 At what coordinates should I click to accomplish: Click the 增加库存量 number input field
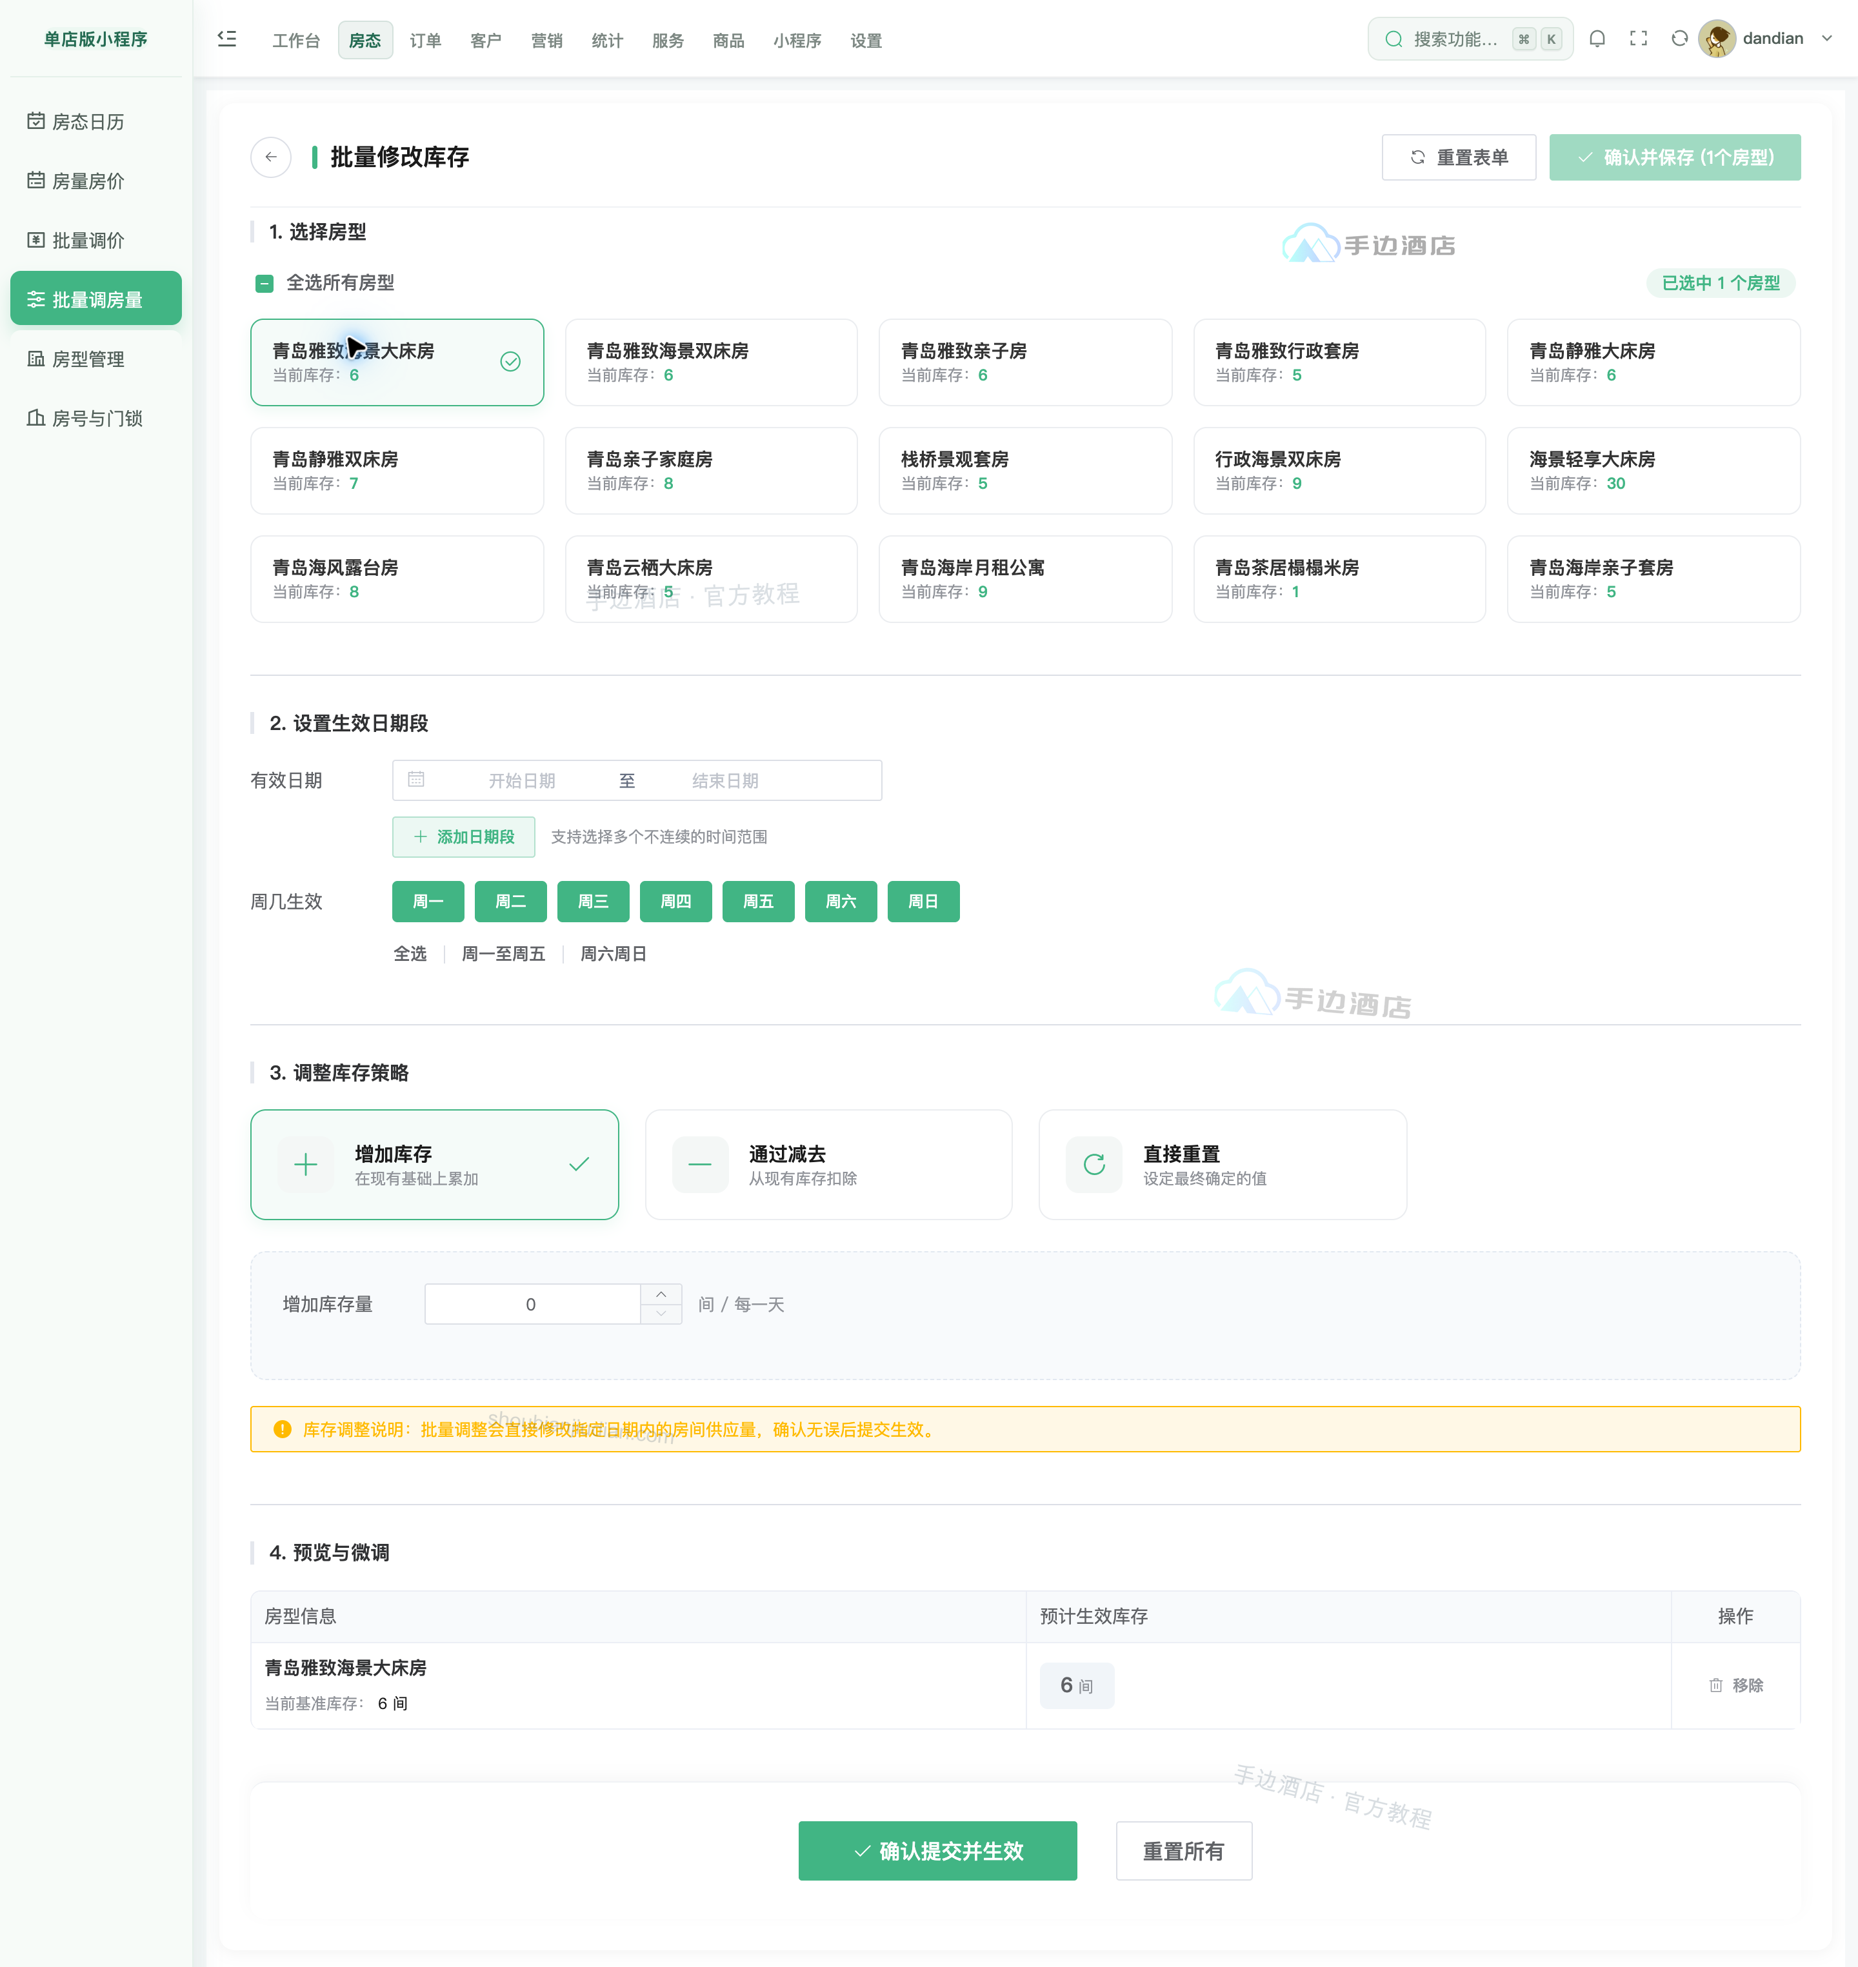[x=532, y=1304]
